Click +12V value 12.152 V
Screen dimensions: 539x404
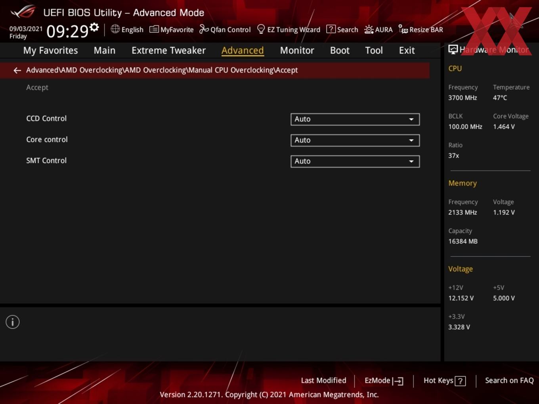[x=461, y=298]
